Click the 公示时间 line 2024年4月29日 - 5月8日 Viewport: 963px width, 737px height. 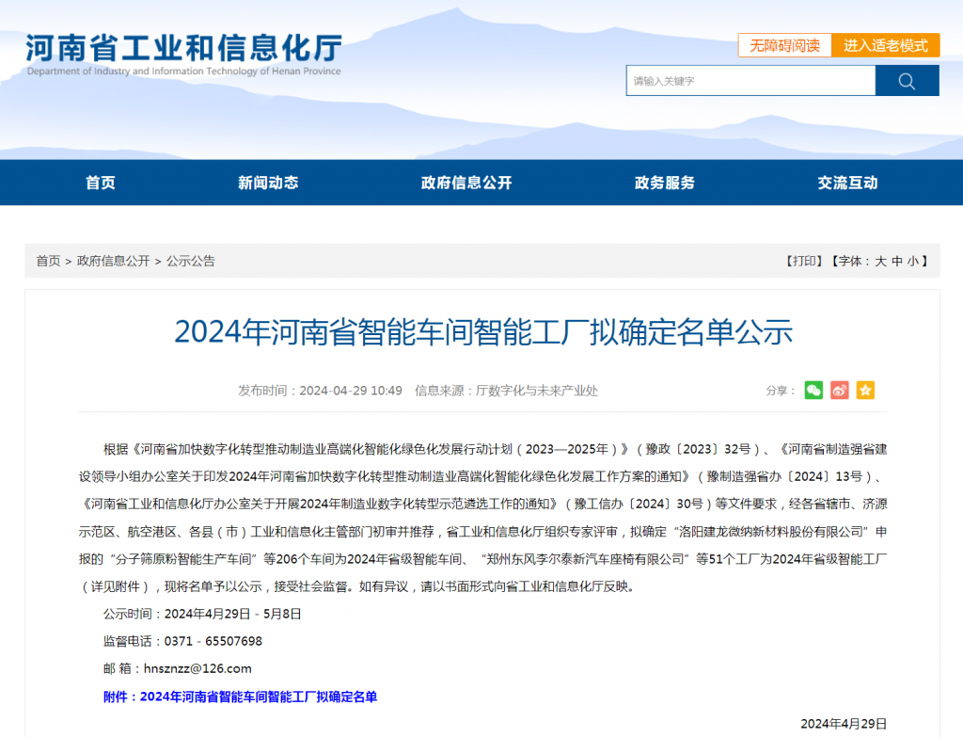[202, 614]
